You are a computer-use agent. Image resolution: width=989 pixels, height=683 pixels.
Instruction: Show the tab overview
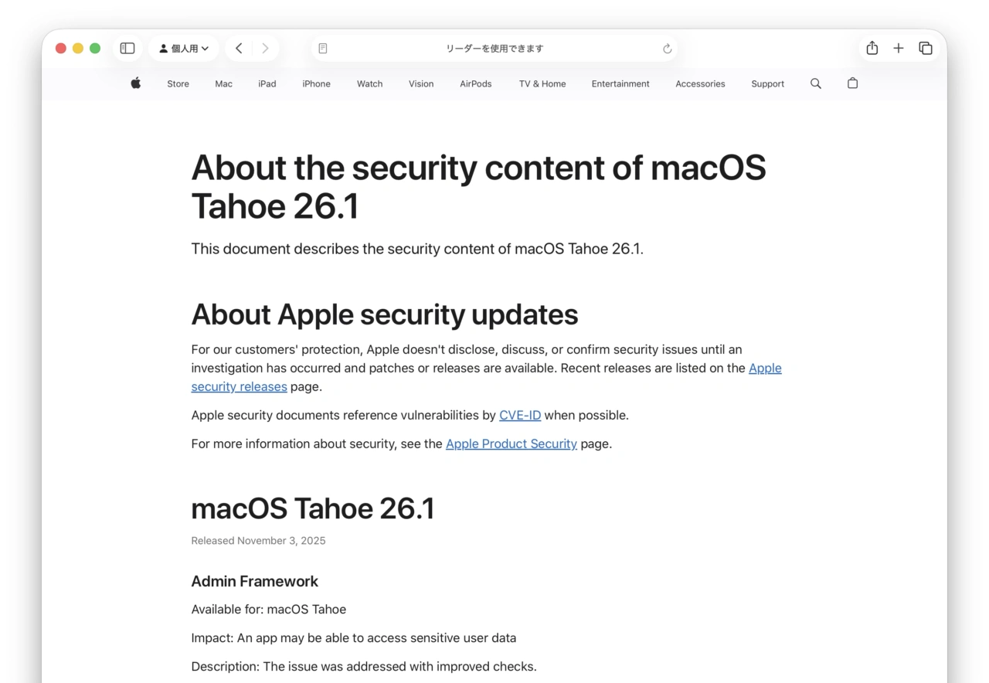coord(925,47)
